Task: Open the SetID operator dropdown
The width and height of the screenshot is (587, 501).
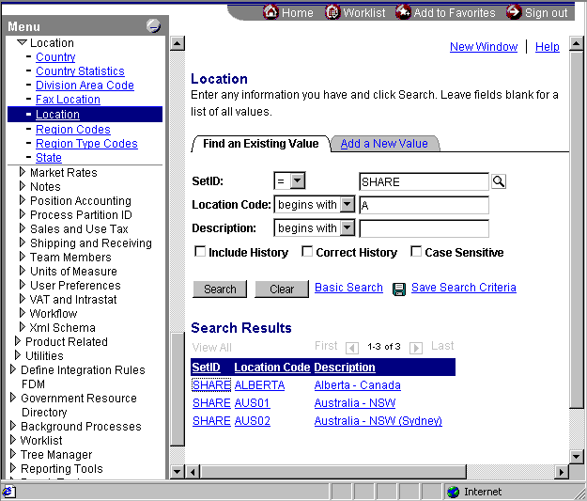Action: (x=298, y=181)
